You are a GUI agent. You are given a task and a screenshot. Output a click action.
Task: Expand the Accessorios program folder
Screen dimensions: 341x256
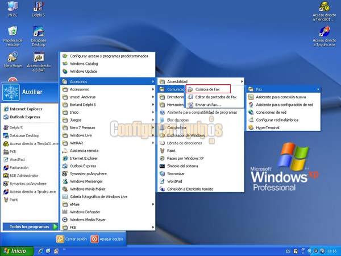coord(108,89)
